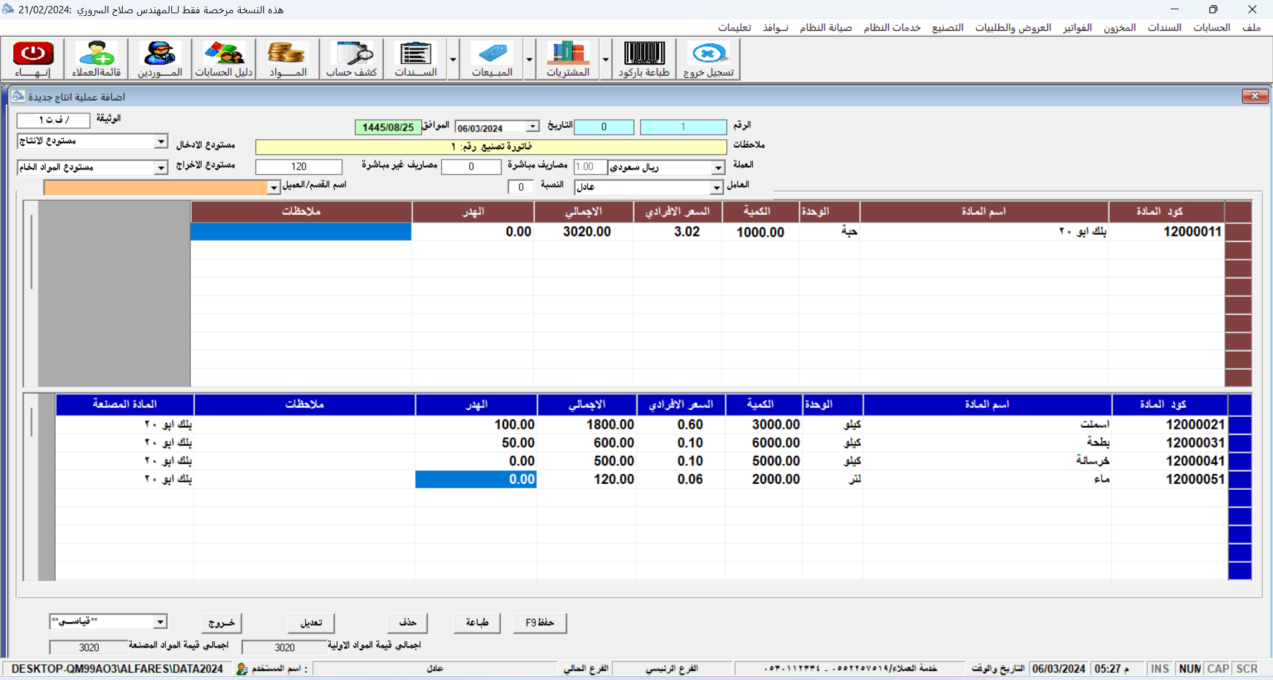Open the الموردين suppliers icon
This screenshot has height=680, width=1273.
160,59
